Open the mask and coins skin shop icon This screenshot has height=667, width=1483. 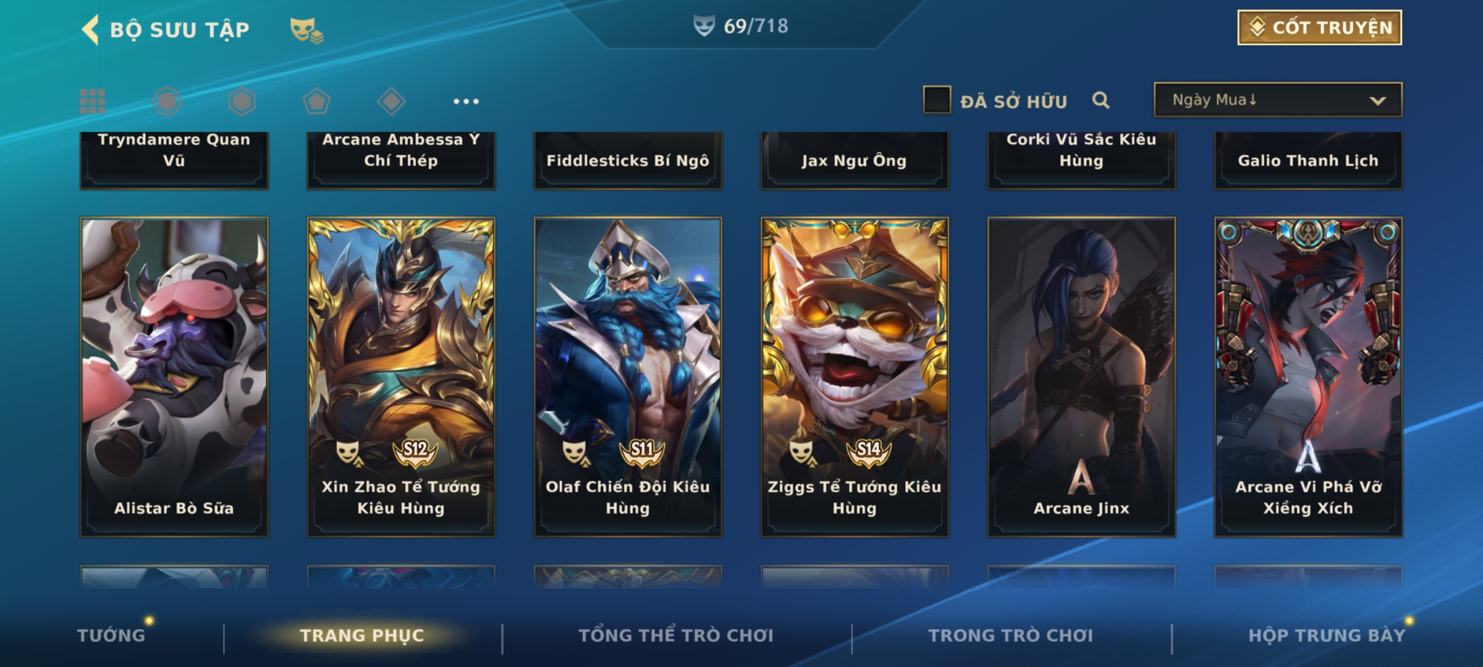click(306, 30)
